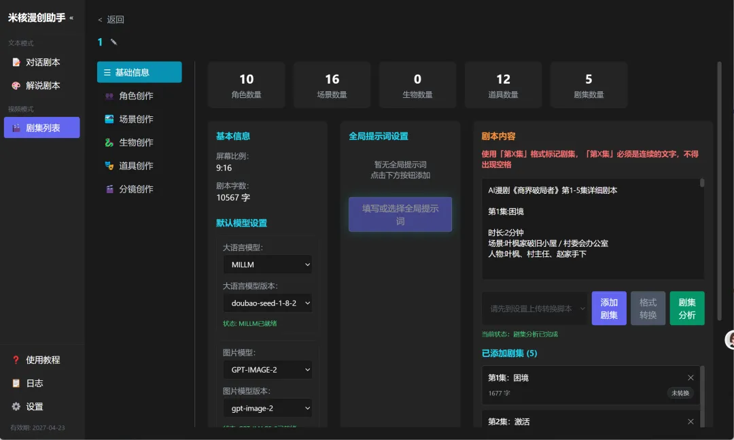Click the 状态: MILLM已就绪 status text
The height and width of the screenshot is (440, 734).
click(x=250, y=324)
